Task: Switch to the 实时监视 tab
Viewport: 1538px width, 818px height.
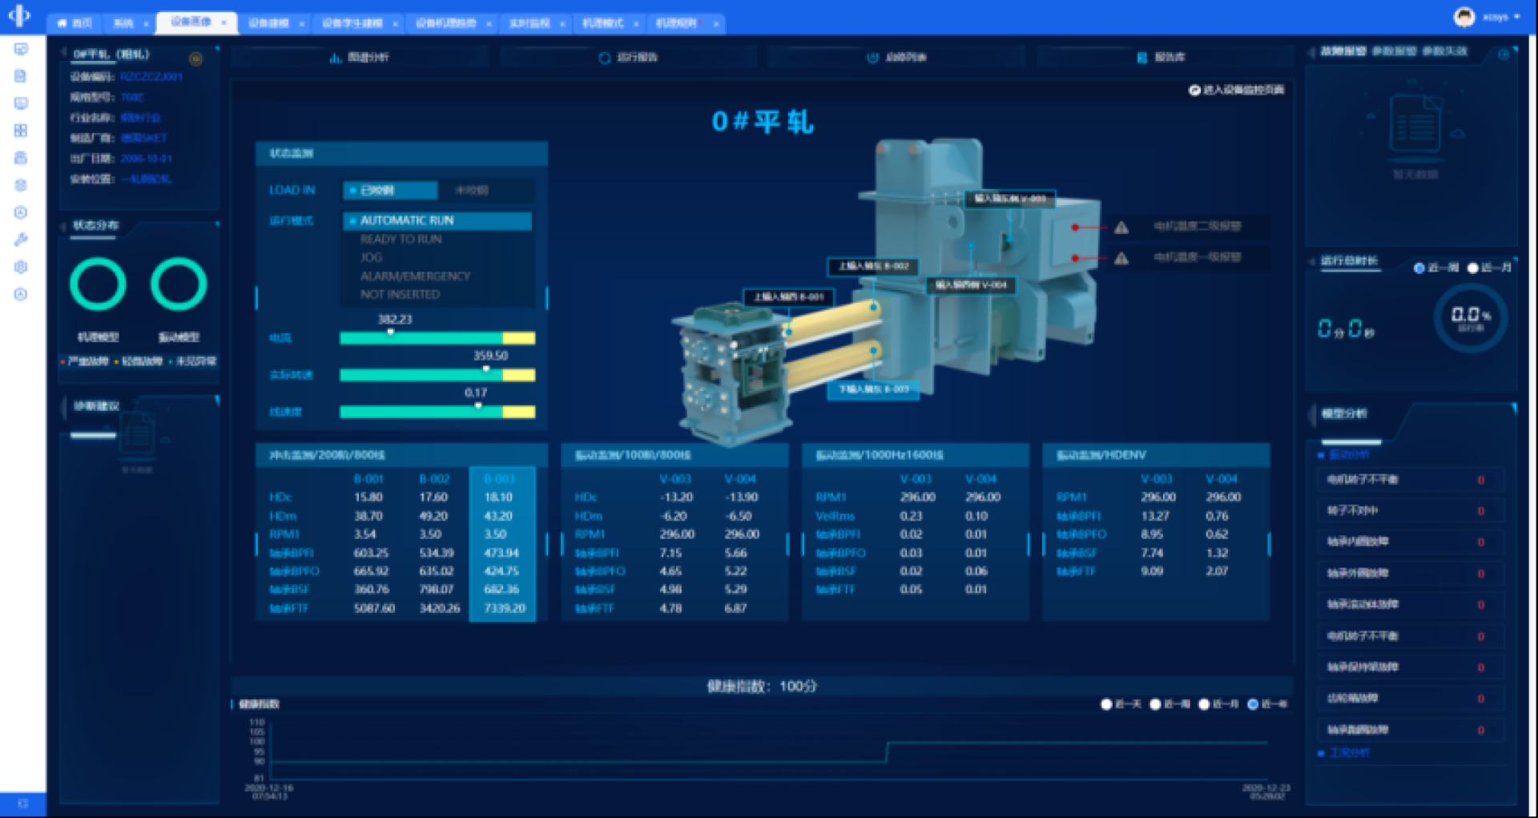Action: coord(529,23)
